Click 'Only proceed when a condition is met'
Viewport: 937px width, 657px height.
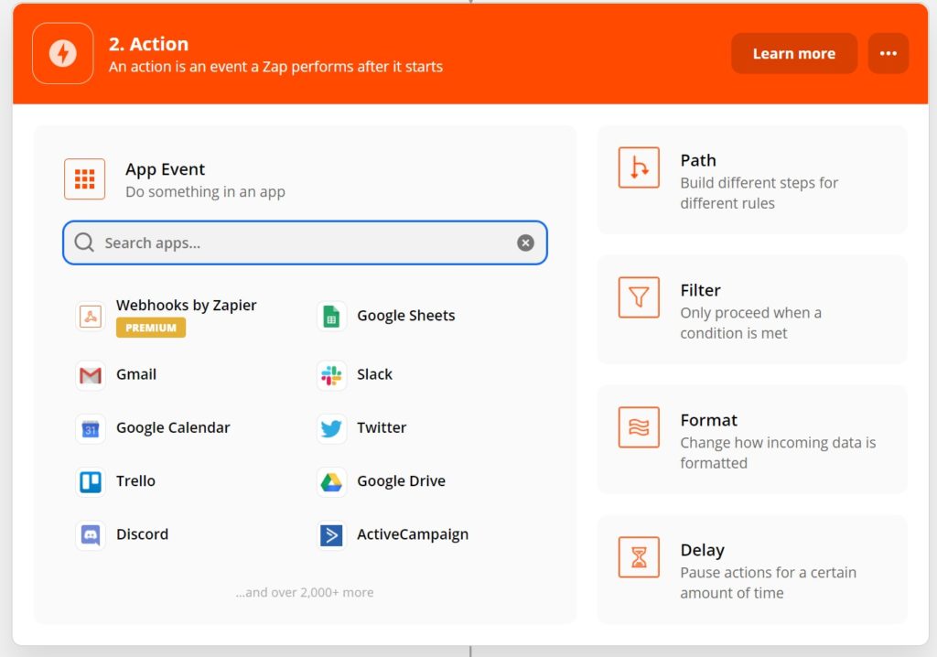click(x=750, y=323)
